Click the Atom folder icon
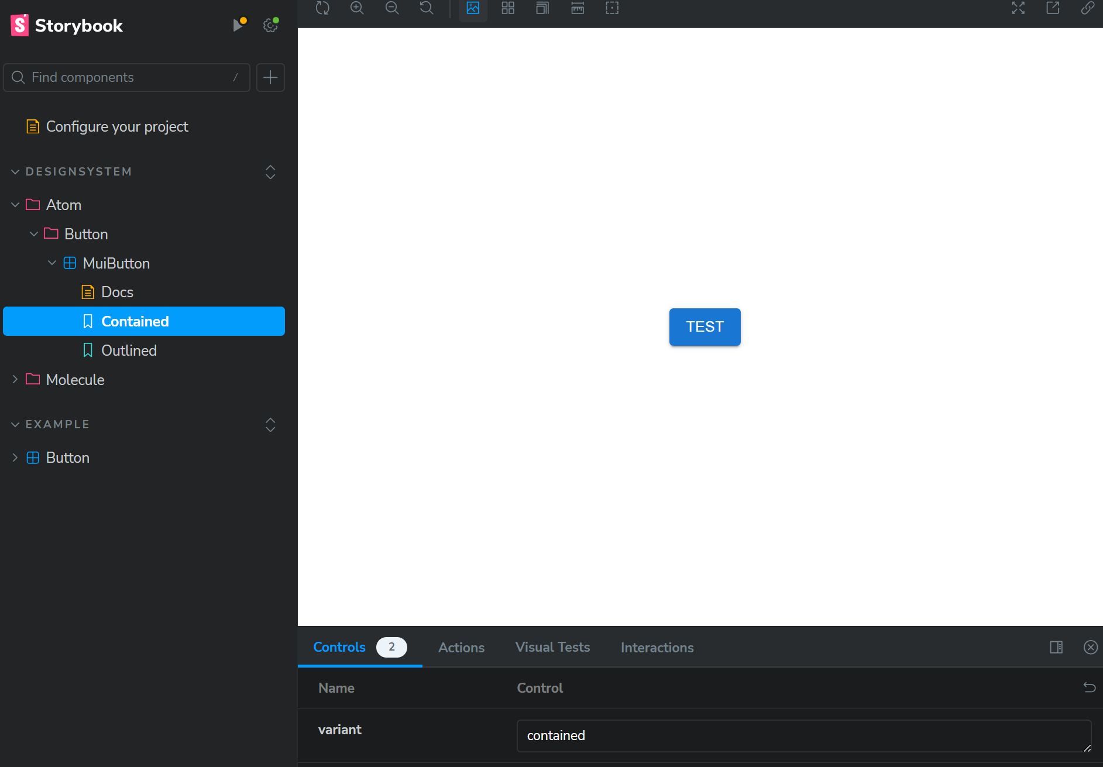The height and width of the screenshot is (767, 1103). pyautogui.click(x=33, y=205)
